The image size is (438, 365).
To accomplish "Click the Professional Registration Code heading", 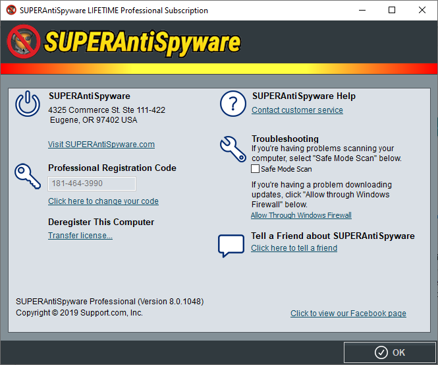I will (x=112, y=168).
